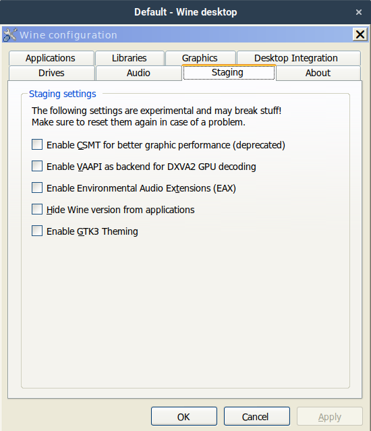
Task: Click the Apply button
Action: tap(329, 416)
